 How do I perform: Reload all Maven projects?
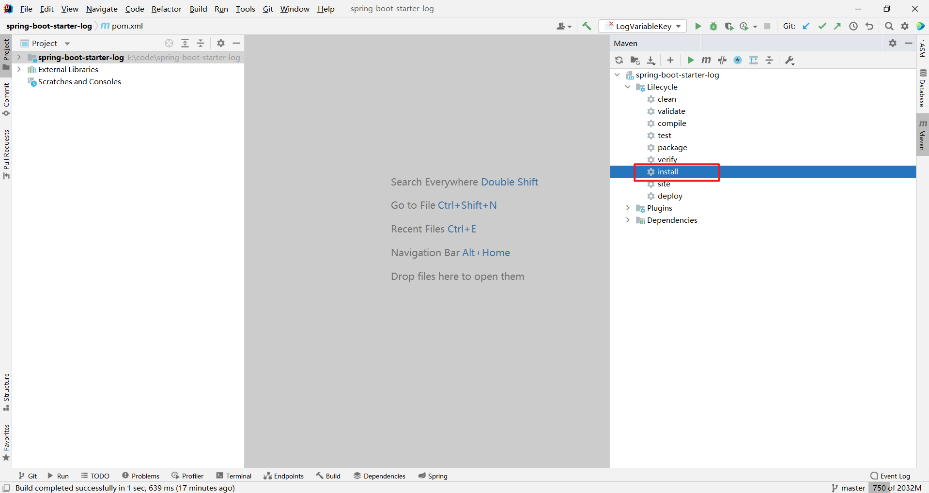619,60
